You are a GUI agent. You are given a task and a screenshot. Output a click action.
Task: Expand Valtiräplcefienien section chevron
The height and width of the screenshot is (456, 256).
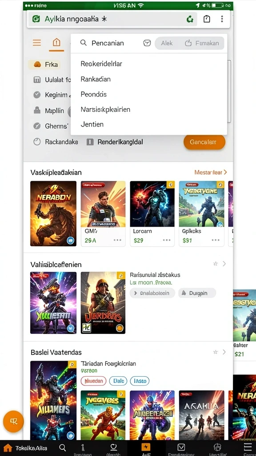[x=224, y=264]
